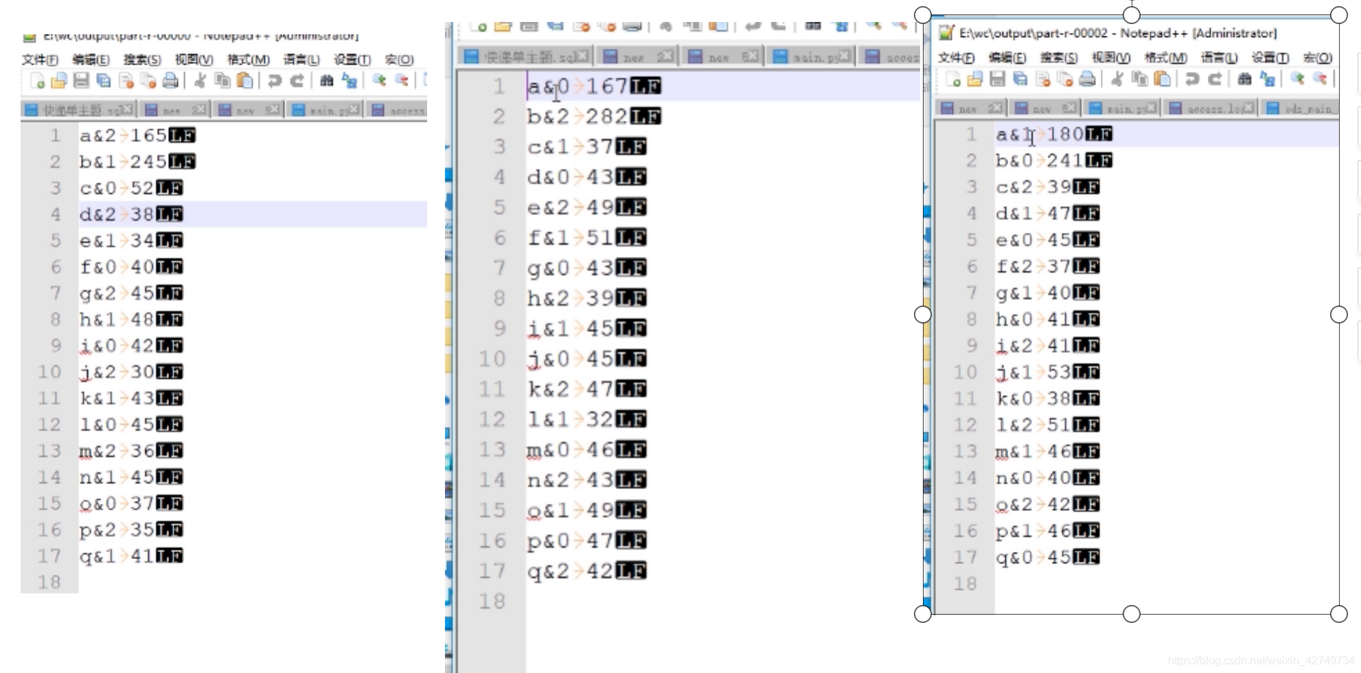Image resolution: width=1361 pixels, height=673 pixels.
Task: Click line "b&1 245" in part-r-00000
Action: (x=137, y=161)
